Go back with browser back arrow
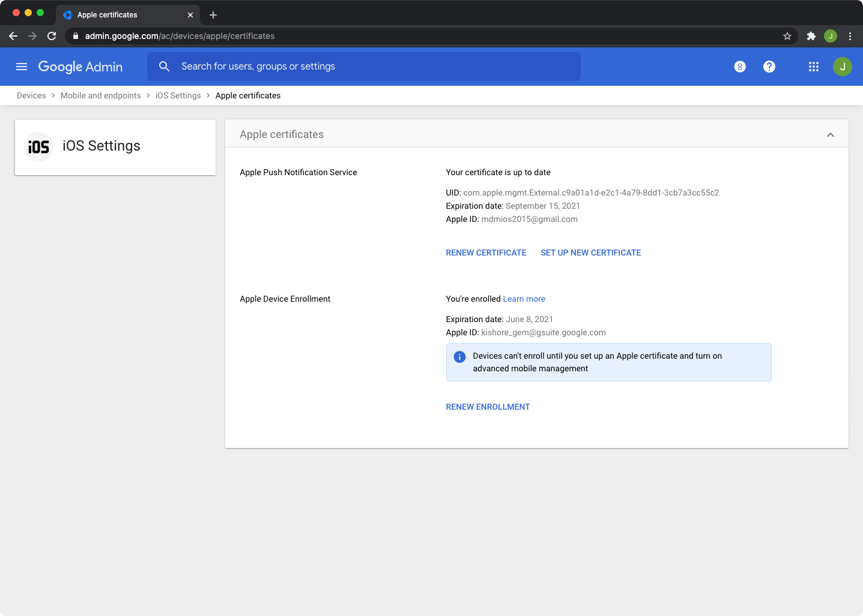 coord(13,36)
